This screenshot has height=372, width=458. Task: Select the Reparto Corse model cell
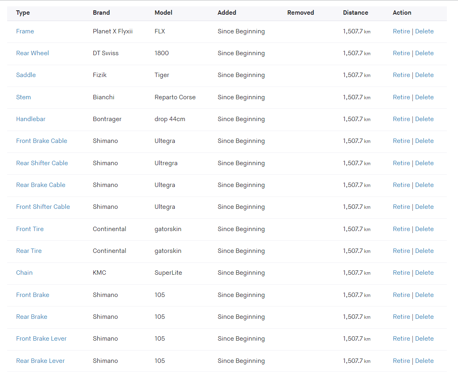175,97
